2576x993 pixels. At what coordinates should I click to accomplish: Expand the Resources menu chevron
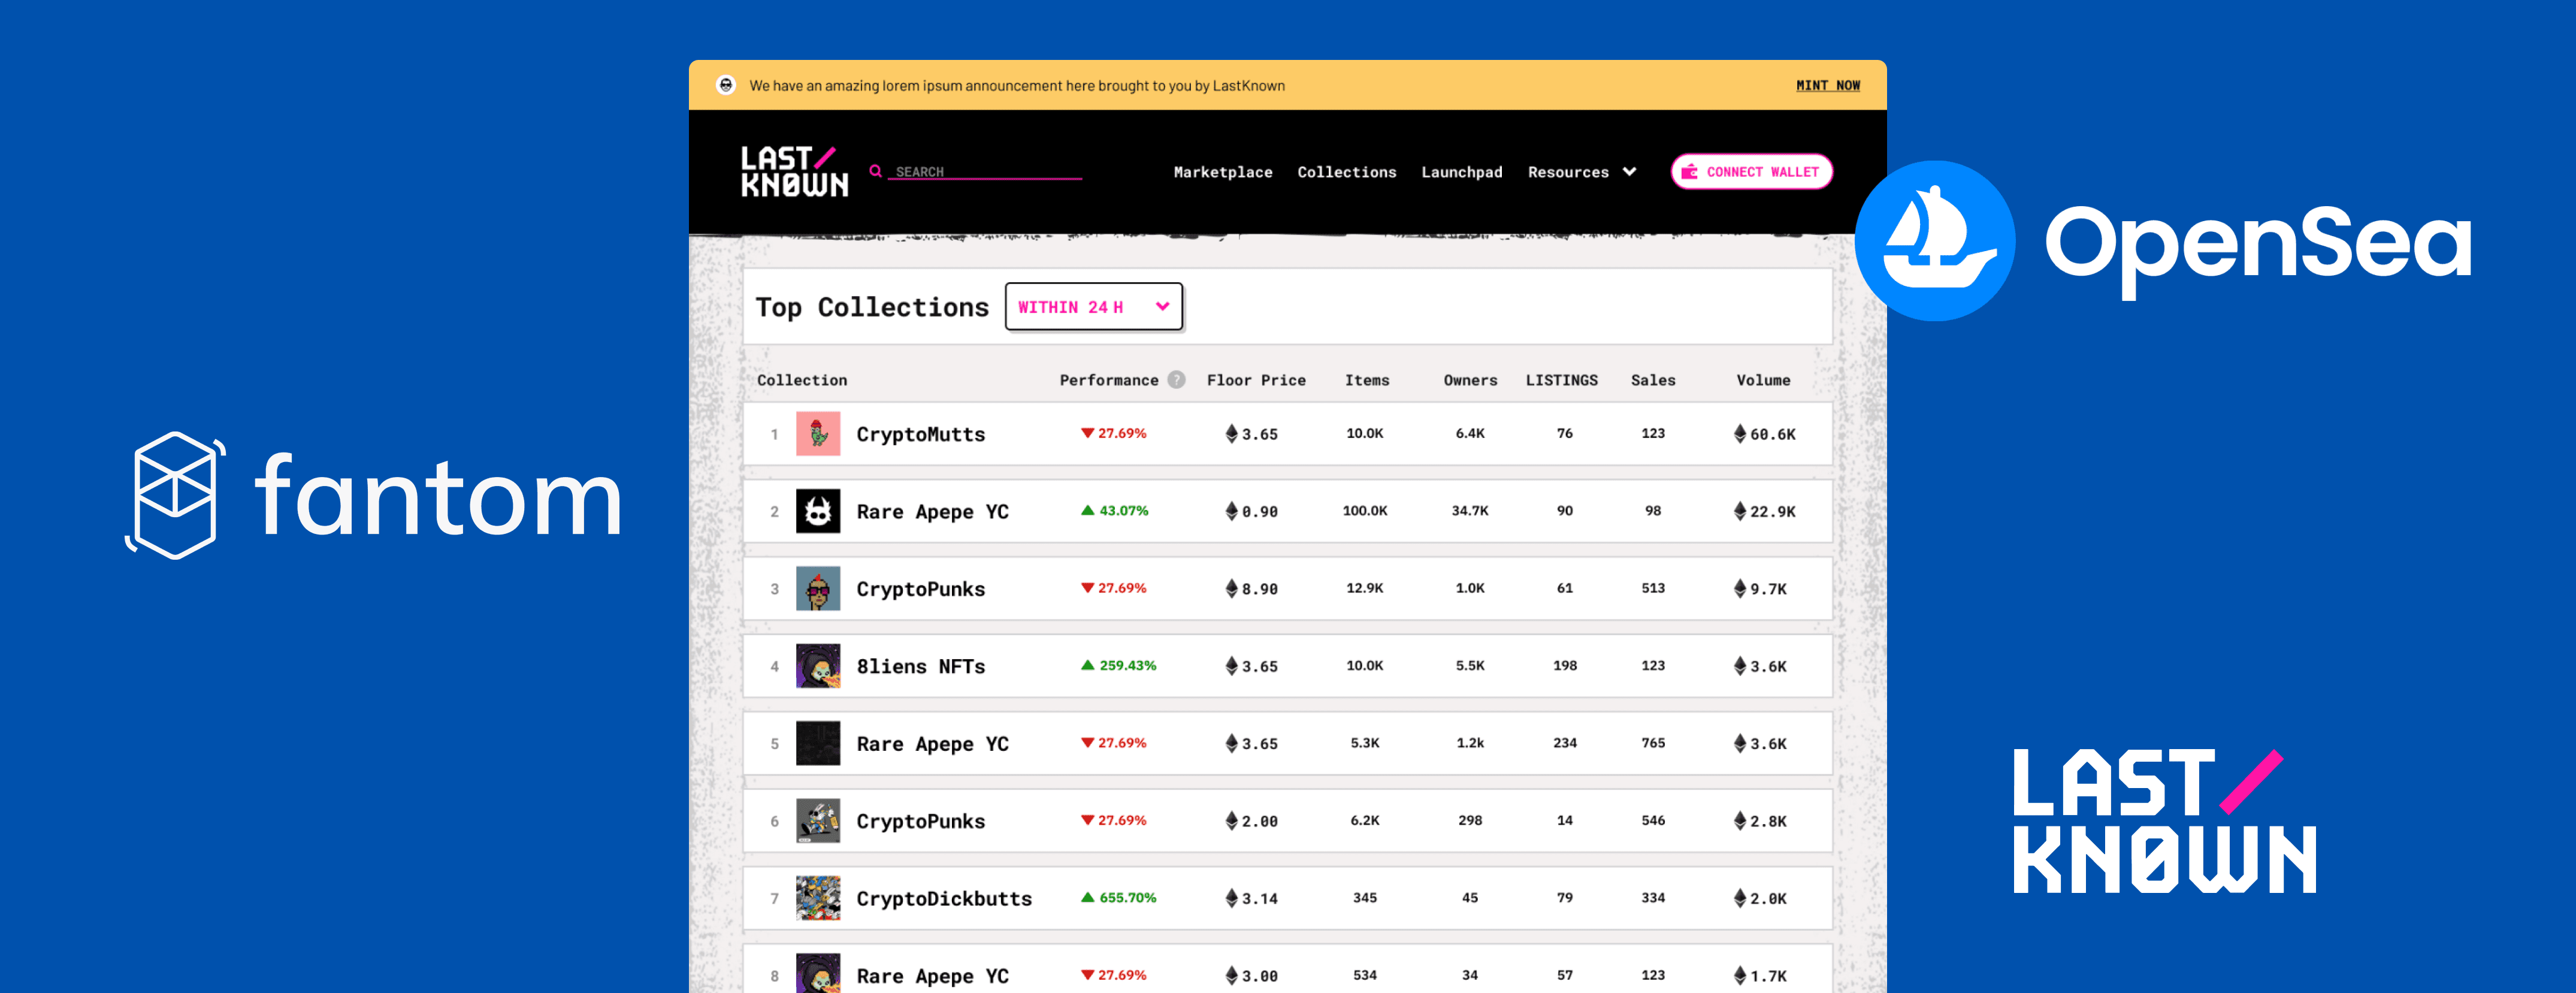tap(1629, 172)
